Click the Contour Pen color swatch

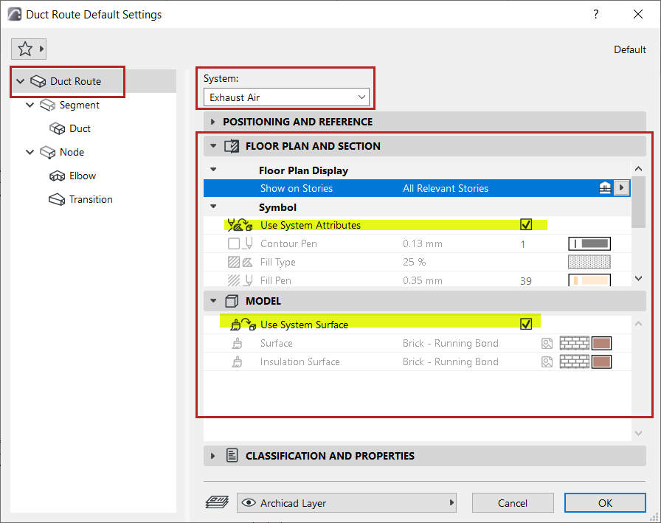point(589,243)
